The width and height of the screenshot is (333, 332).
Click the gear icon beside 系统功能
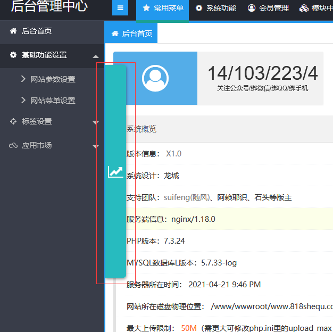(x=199, y=8)
